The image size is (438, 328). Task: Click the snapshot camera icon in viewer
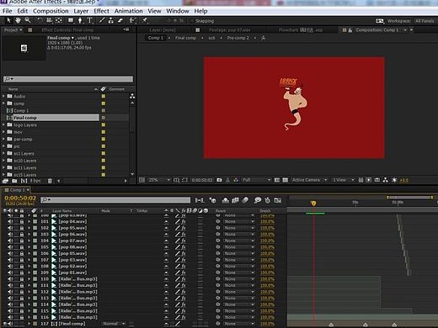pos(219,180)
